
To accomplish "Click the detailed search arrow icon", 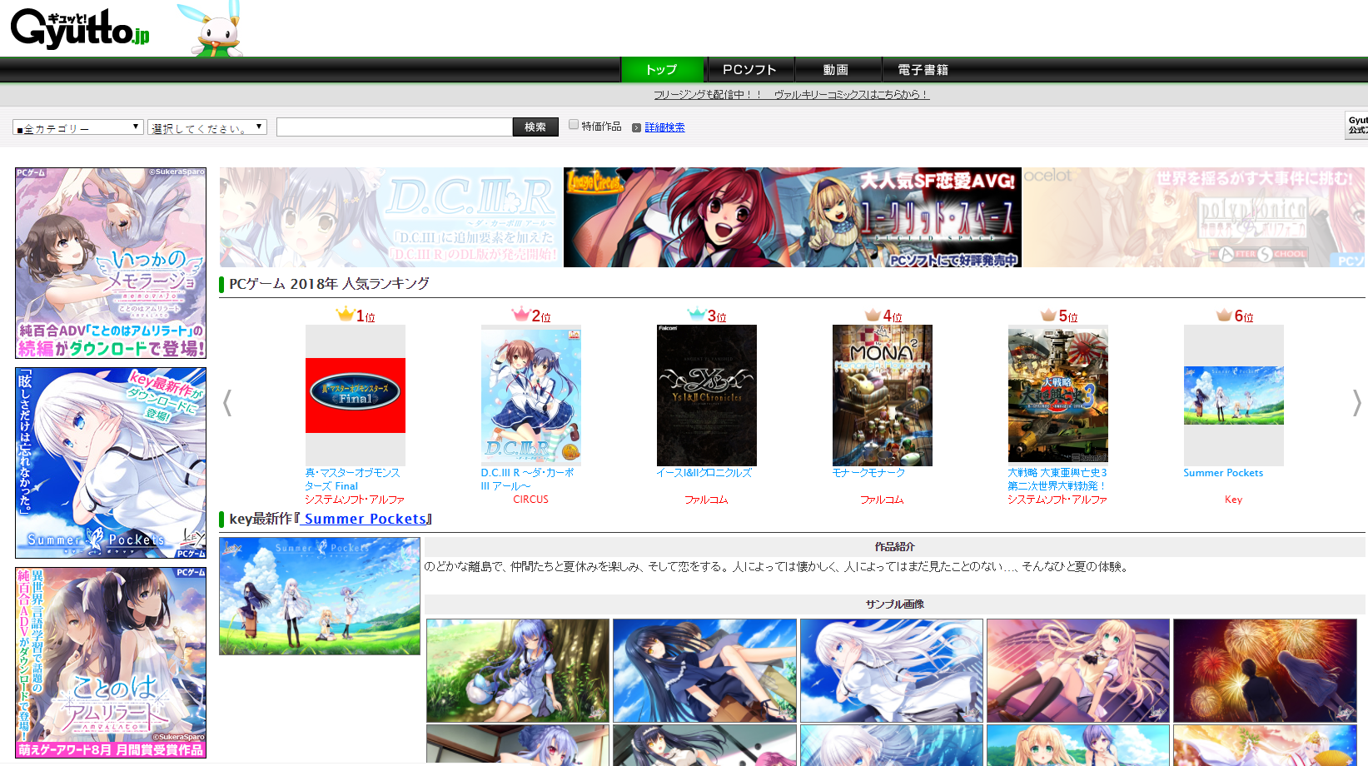I will coord(636,127).
